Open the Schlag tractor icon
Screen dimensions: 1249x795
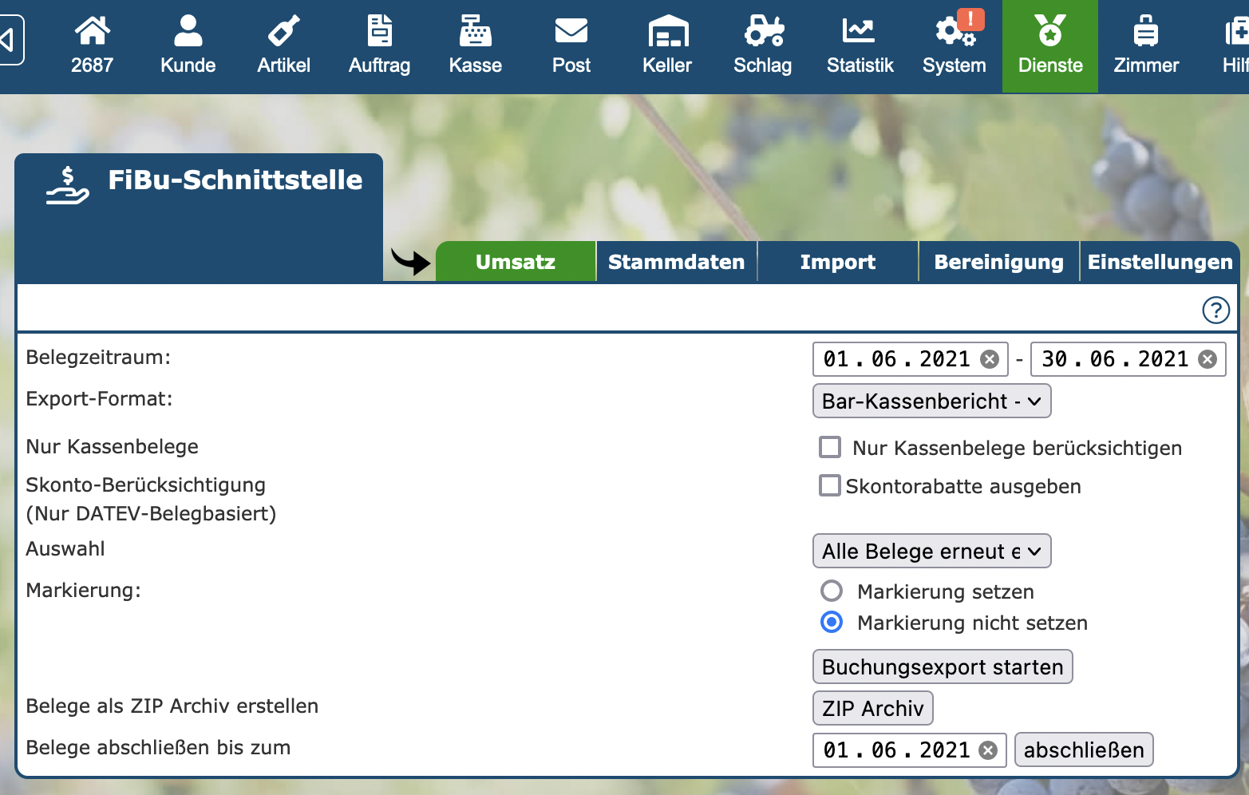[x=763, y=32]
